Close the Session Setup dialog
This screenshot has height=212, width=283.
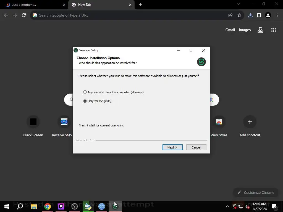[x=204, y=50]
